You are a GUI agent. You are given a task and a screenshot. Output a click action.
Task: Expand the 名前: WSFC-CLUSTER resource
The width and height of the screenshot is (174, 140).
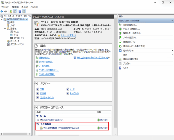click(x=38, y=120)
